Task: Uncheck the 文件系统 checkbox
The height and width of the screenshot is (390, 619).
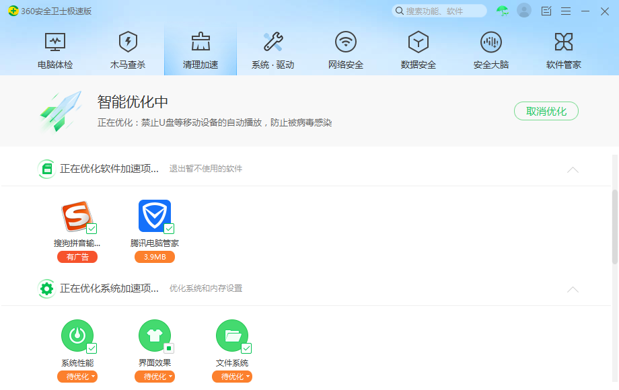Action: (x=246, y=348)
